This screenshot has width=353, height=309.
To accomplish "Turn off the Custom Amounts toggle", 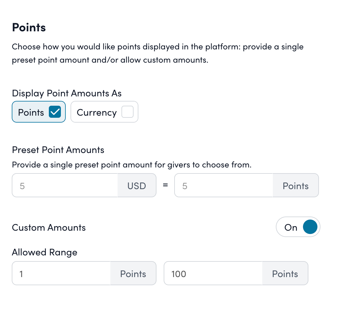I will click(298, 227).
